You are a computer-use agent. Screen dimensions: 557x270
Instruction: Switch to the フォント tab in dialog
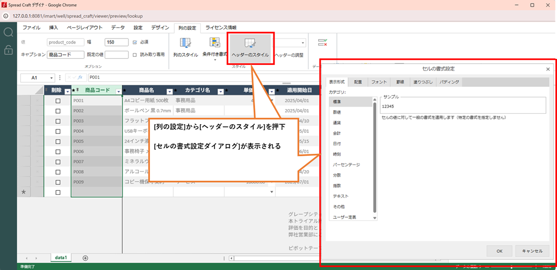(x=379, y=82)
